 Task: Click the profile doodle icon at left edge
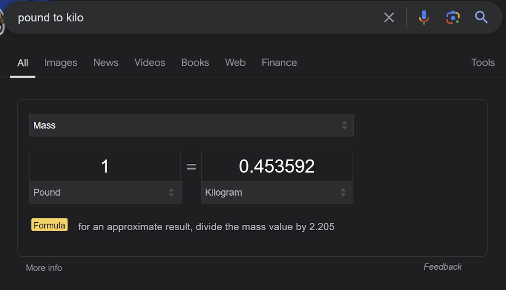(x=2, y=20)
